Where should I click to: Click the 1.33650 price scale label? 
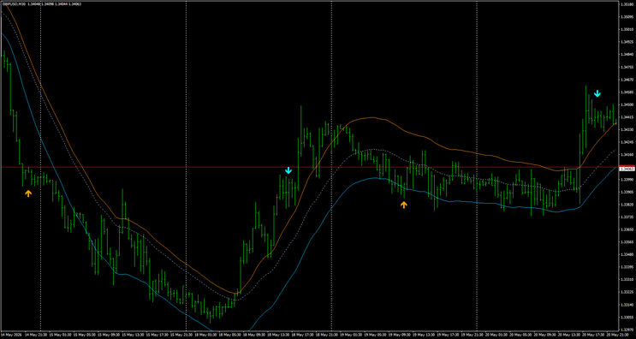click(x=627, y=229)
